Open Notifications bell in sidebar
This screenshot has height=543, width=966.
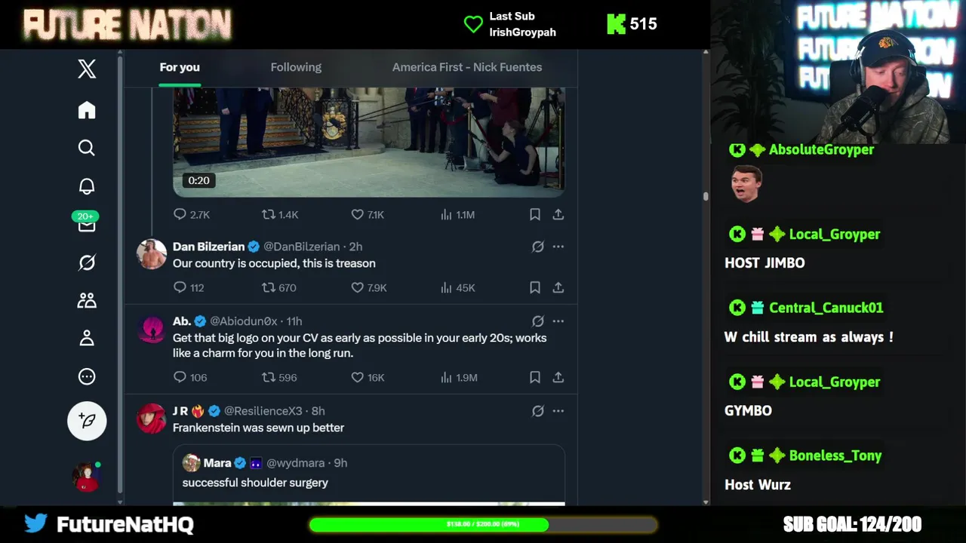pyautogui.click(x=87, y=186)
